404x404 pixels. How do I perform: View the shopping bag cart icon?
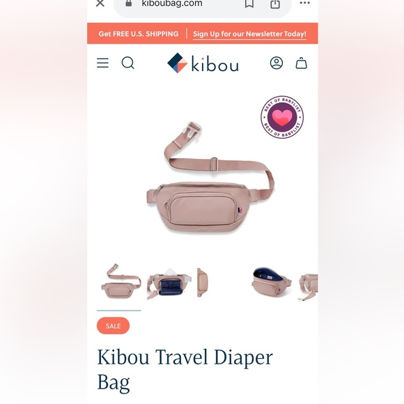tap(301, 63)
